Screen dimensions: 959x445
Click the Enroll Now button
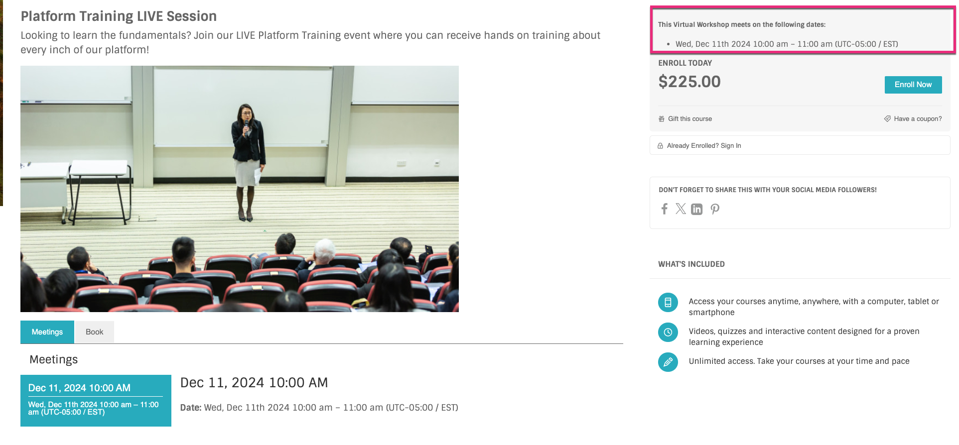coord(913,85)
